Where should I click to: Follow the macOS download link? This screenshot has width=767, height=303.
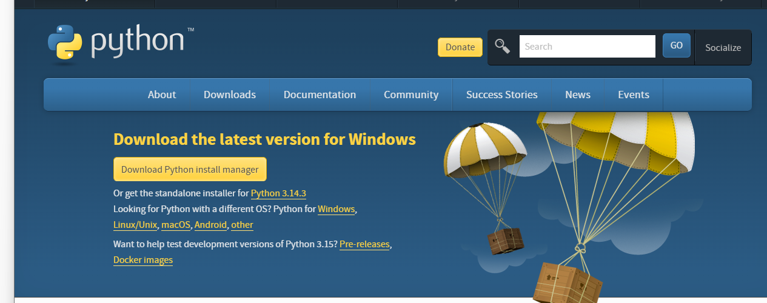tap(176, 225)
